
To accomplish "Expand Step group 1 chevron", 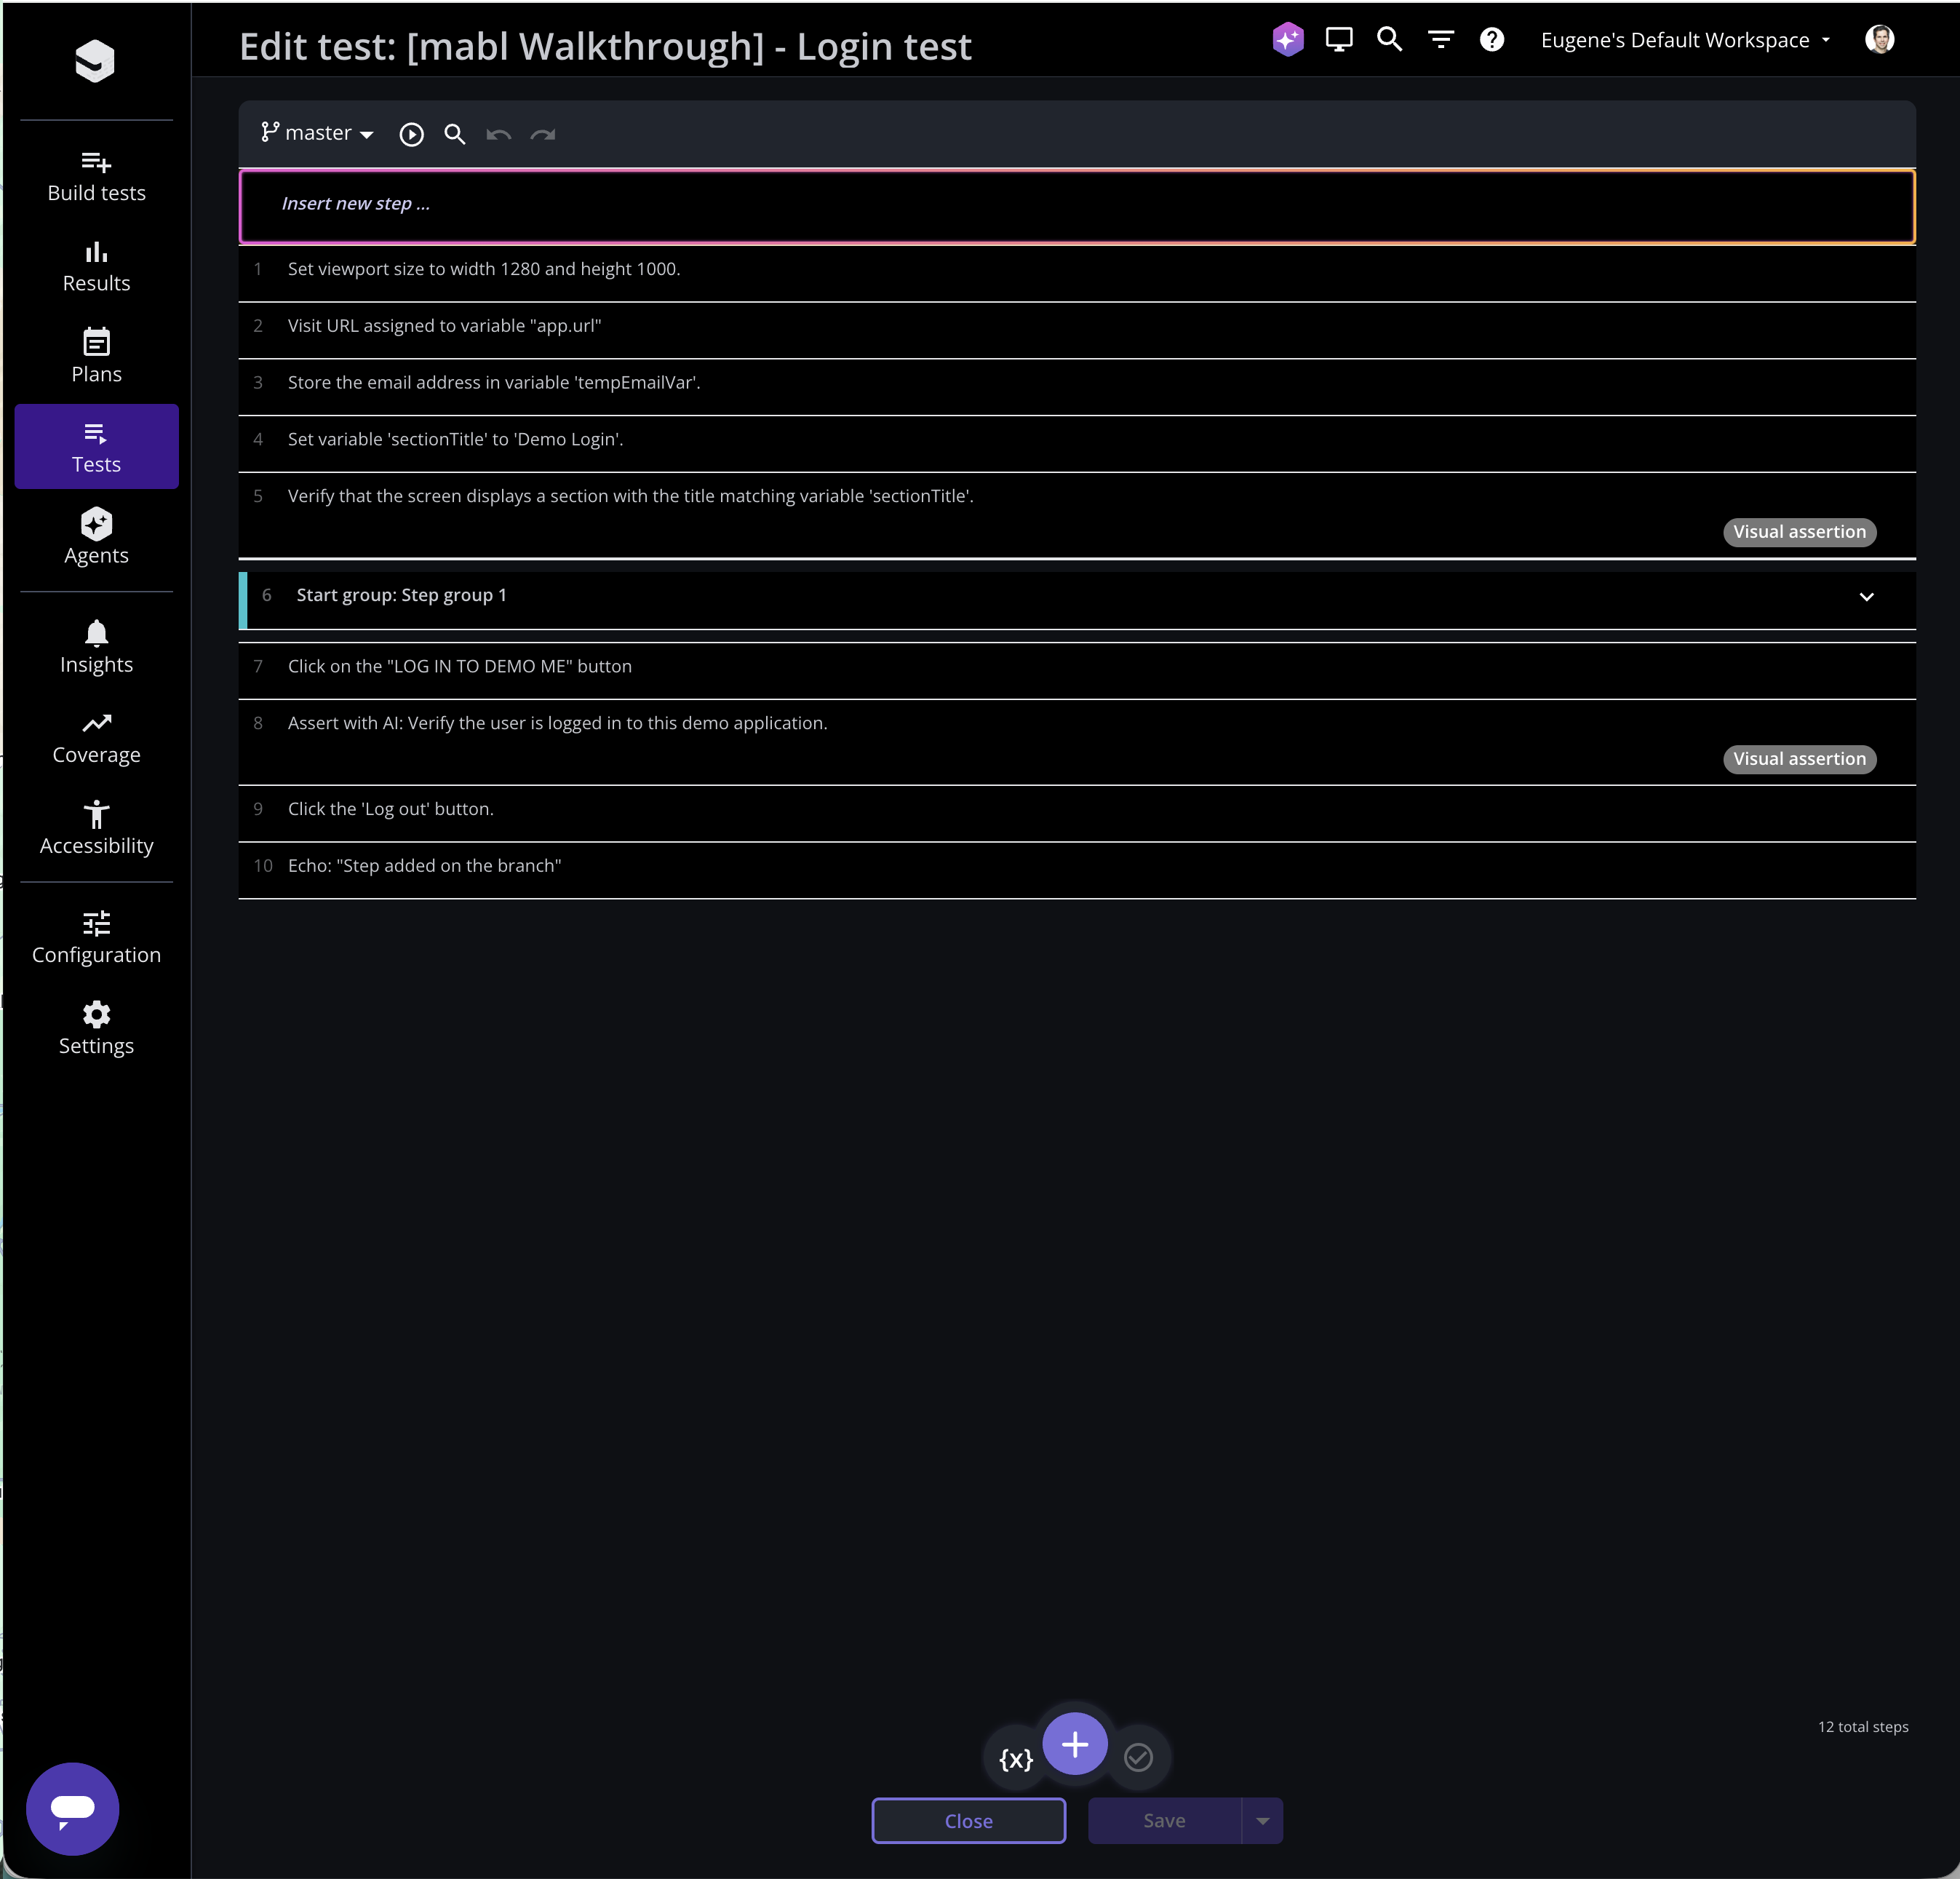I will 1866,596.
